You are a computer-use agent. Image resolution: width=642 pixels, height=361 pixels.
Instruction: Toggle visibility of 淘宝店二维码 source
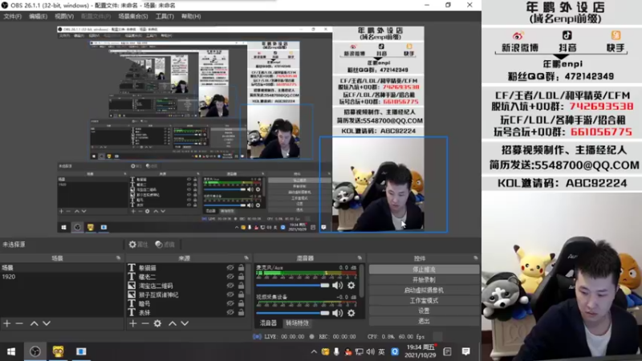pos(230,286)
